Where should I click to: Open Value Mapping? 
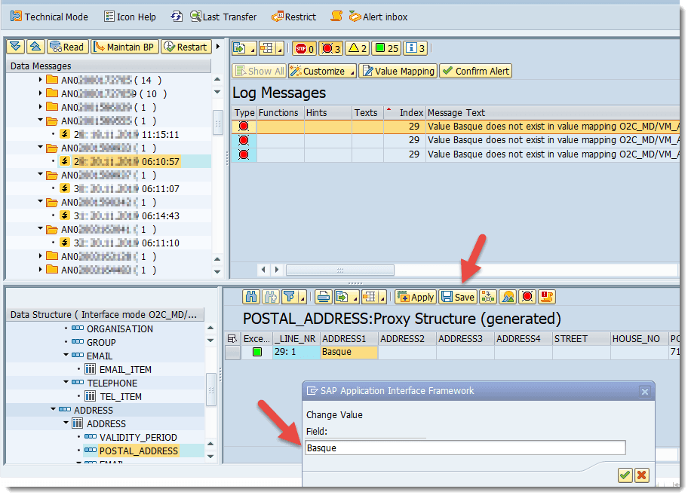[398, 71]
